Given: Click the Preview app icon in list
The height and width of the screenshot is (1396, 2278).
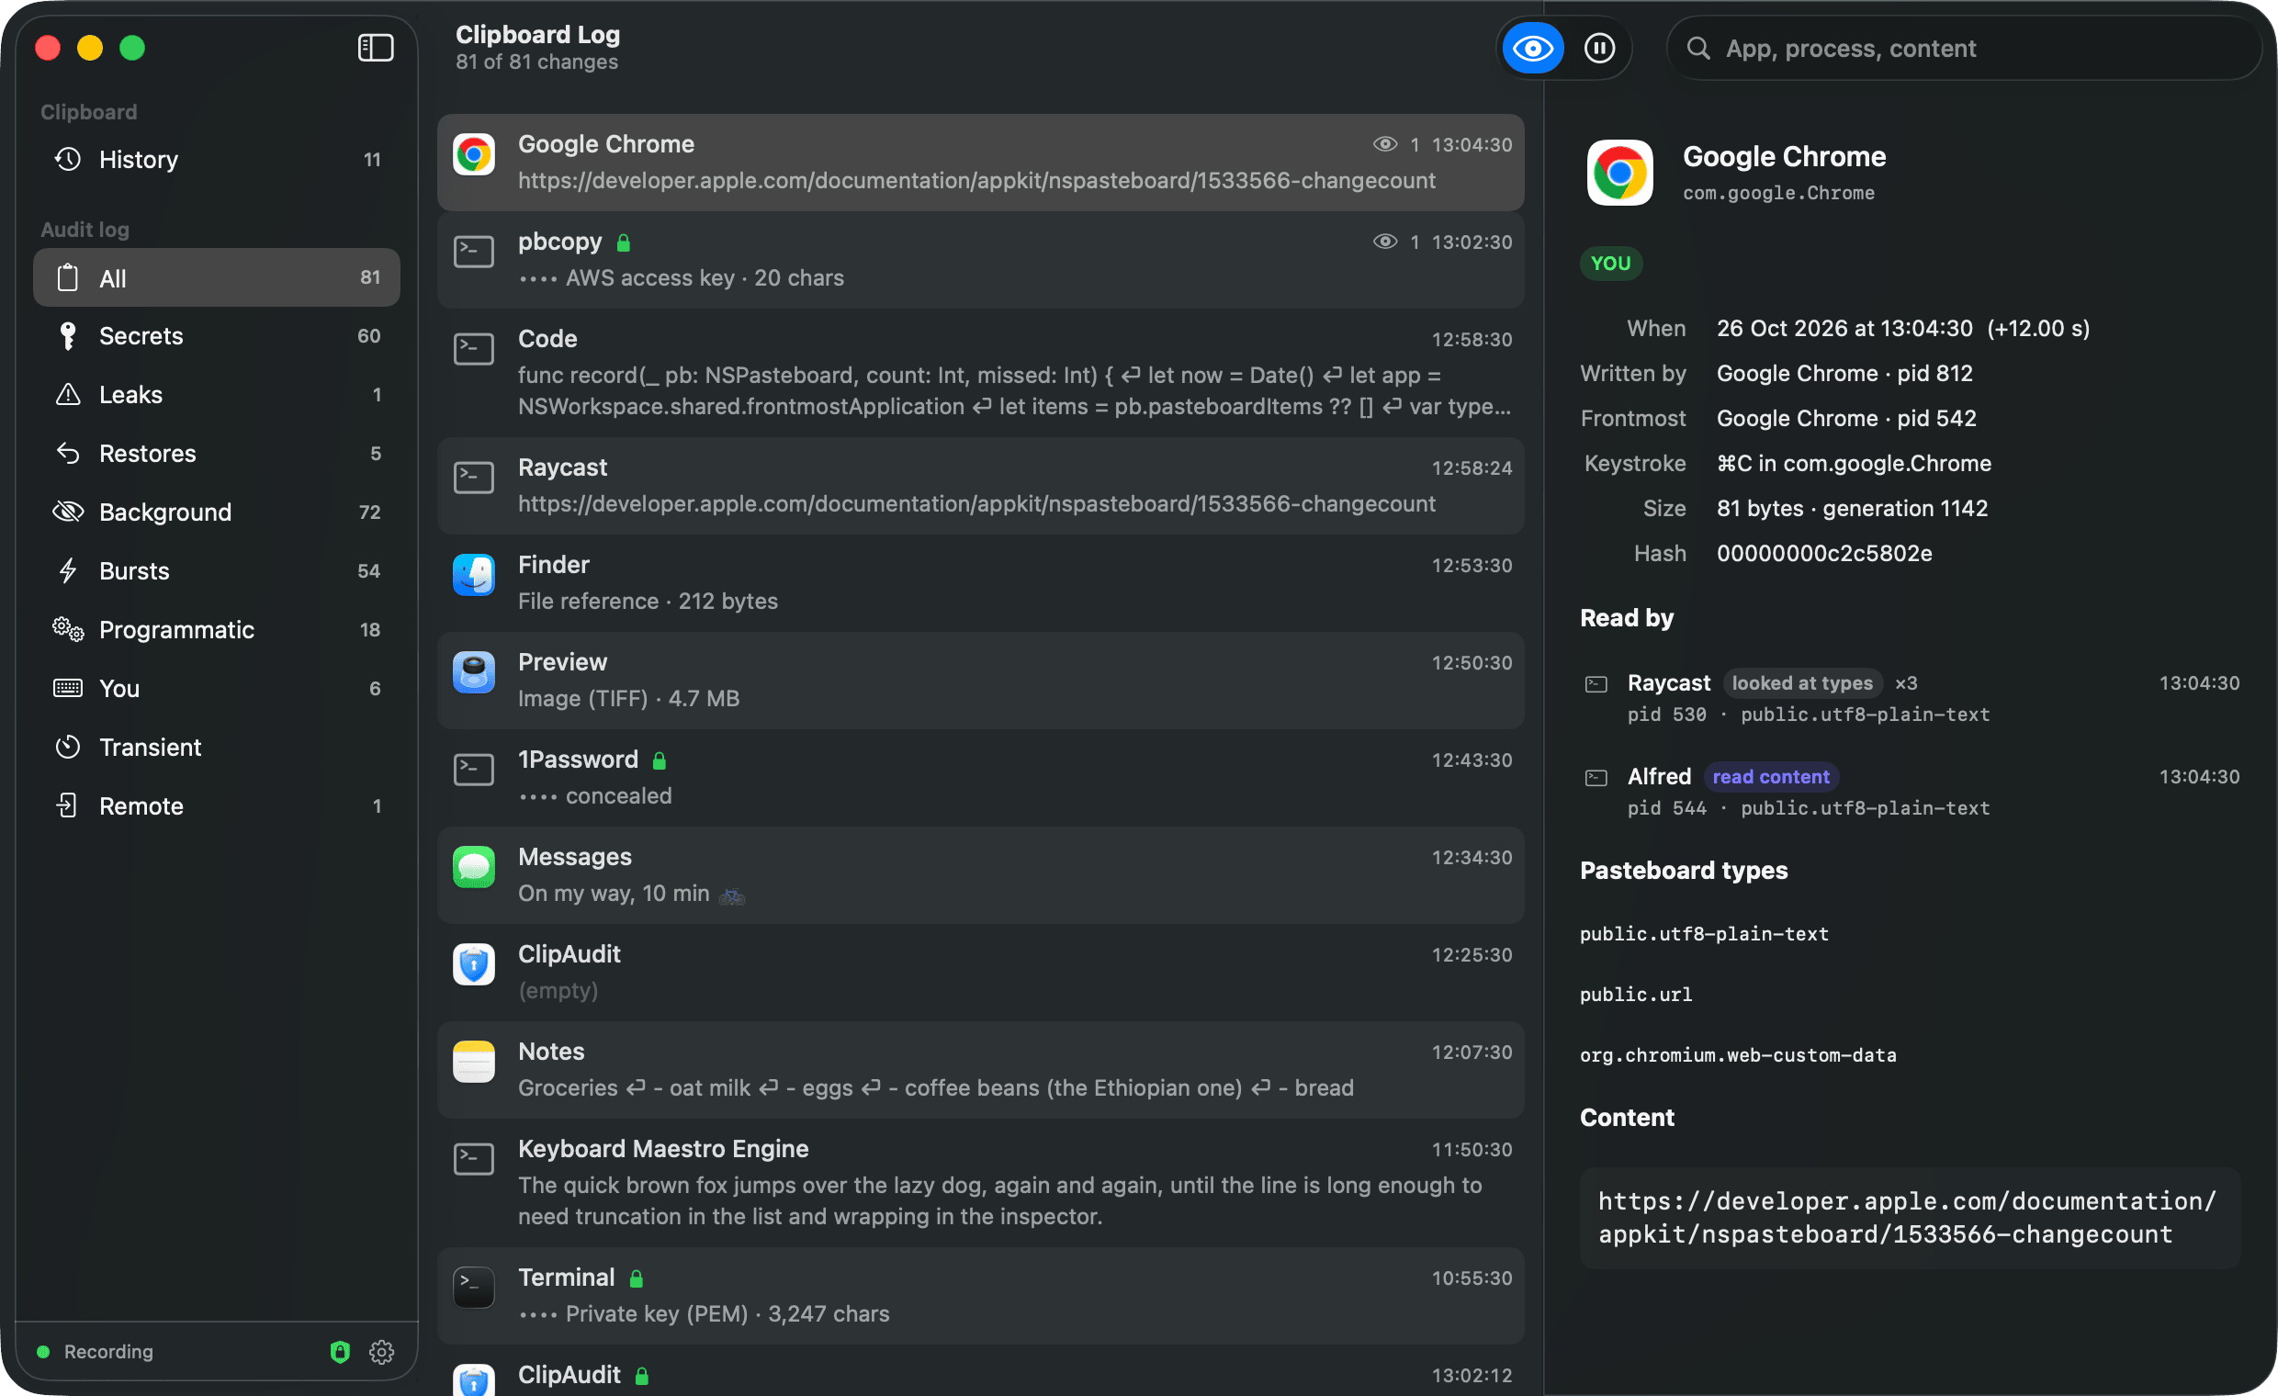Looking at the screenshot, I should coord(473,672).
